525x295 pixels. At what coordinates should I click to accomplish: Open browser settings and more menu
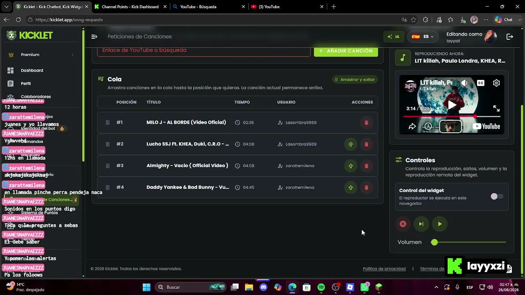coord(486,20)
